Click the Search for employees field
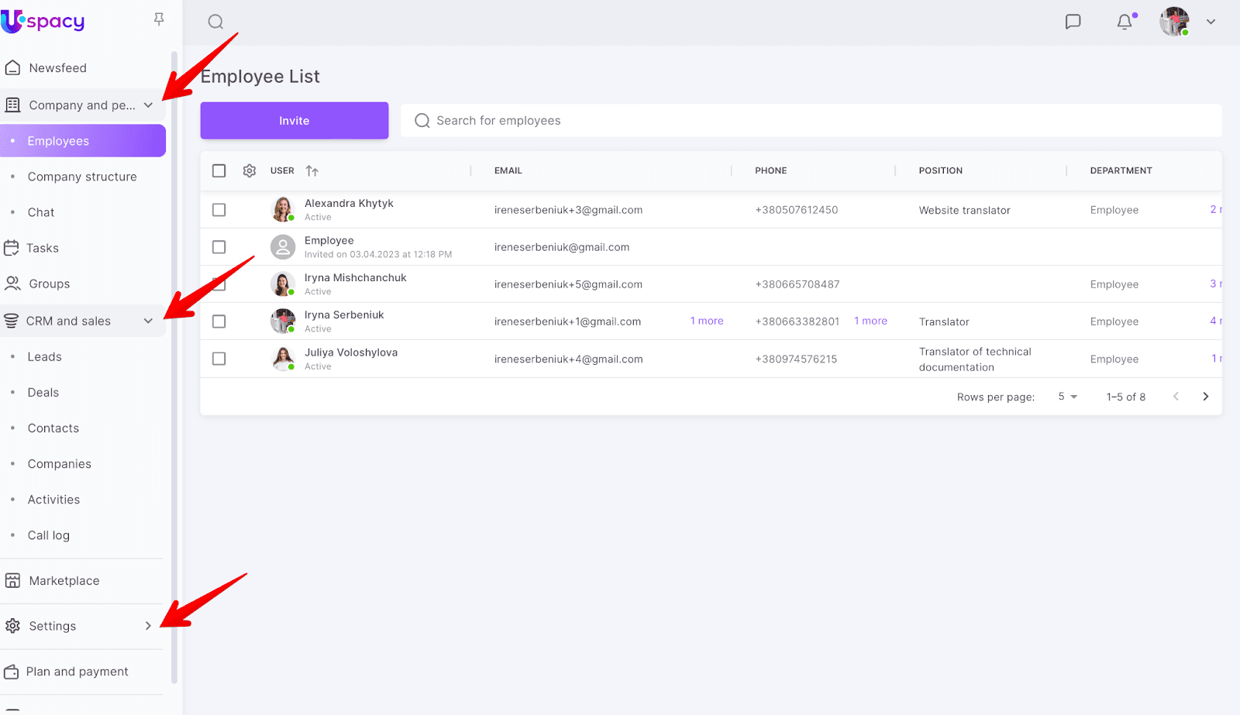The height and width of the screenshot is (715, 1240). [x=810, y=121]
